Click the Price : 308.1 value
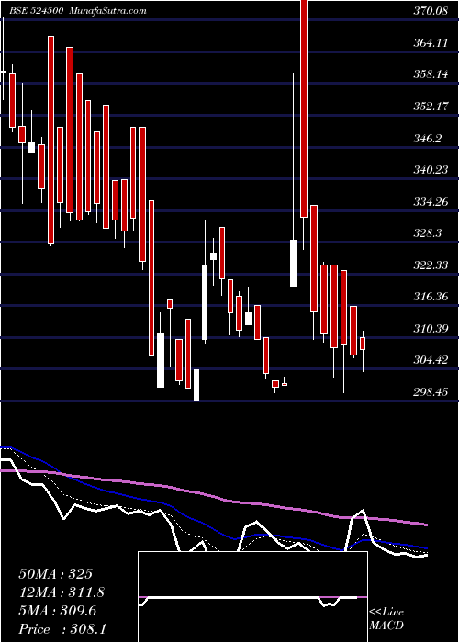Image resolution: width=459 pixels, height=643 pixels. click(62, 629)
